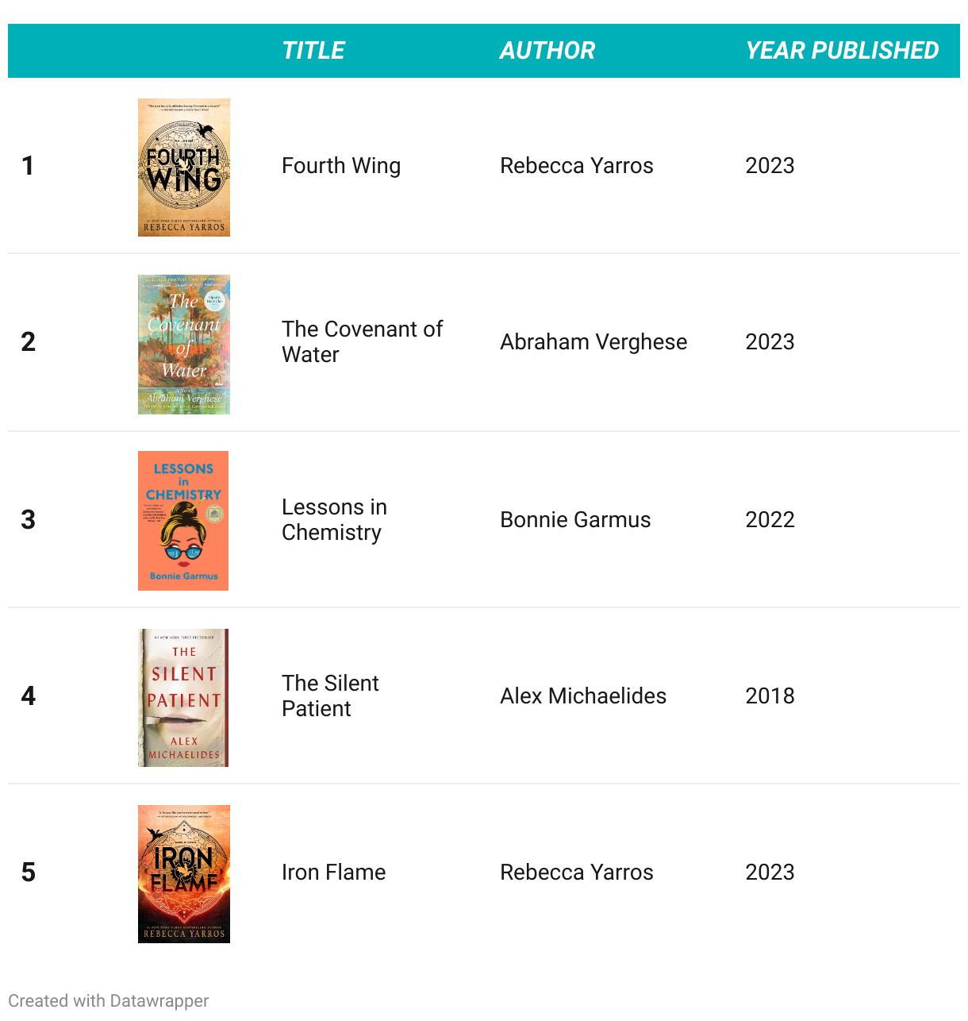
Task: Click the Fourth Wing book cover
Action: 184,168
